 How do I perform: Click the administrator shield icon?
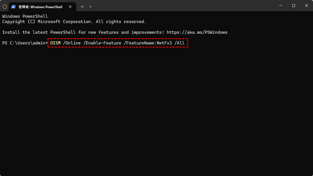(x=5, y=7)
